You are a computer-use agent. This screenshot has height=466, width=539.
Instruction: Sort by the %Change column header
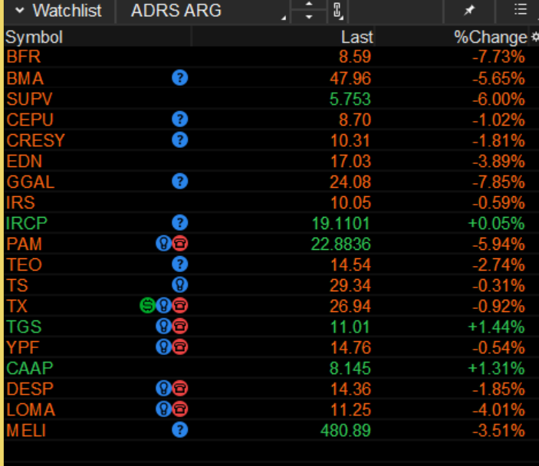tap(491, 37)
